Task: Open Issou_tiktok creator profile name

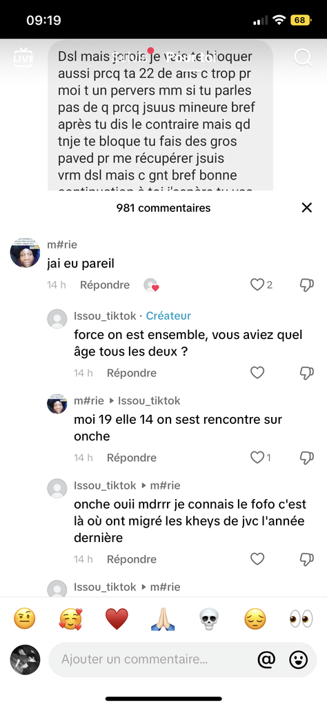Action: pyautogui.click(x=105, y=316)
